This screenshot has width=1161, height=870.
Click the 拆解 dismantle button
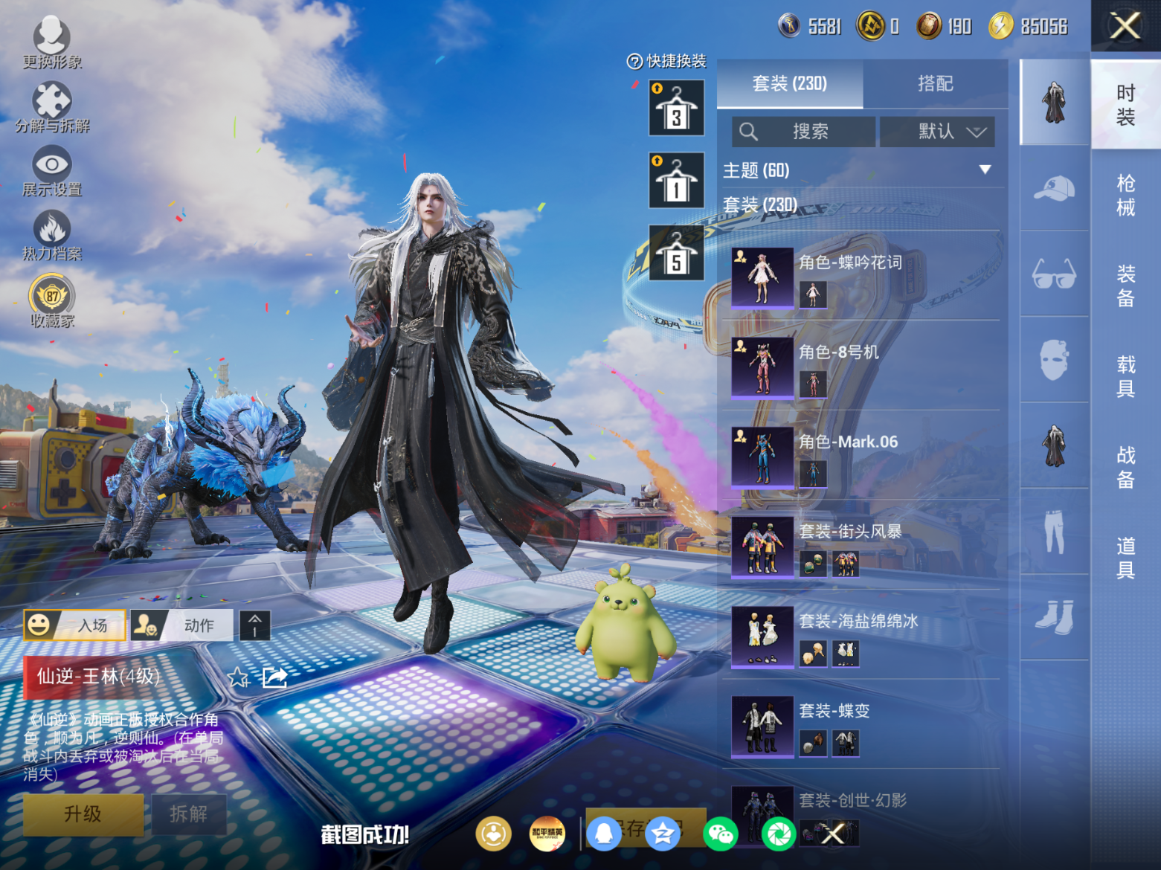pyautogui.click(x=188, y=814)
